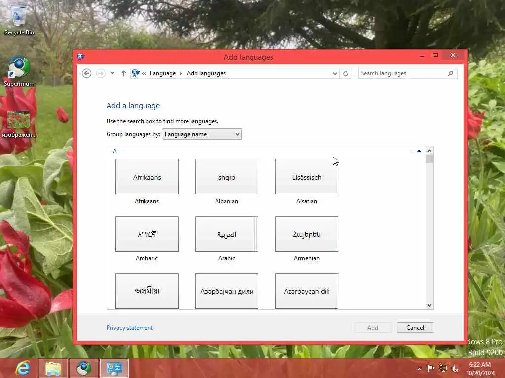The image size is (505, 378).
Task: Collapse the A language group
Action: [419, 151]
